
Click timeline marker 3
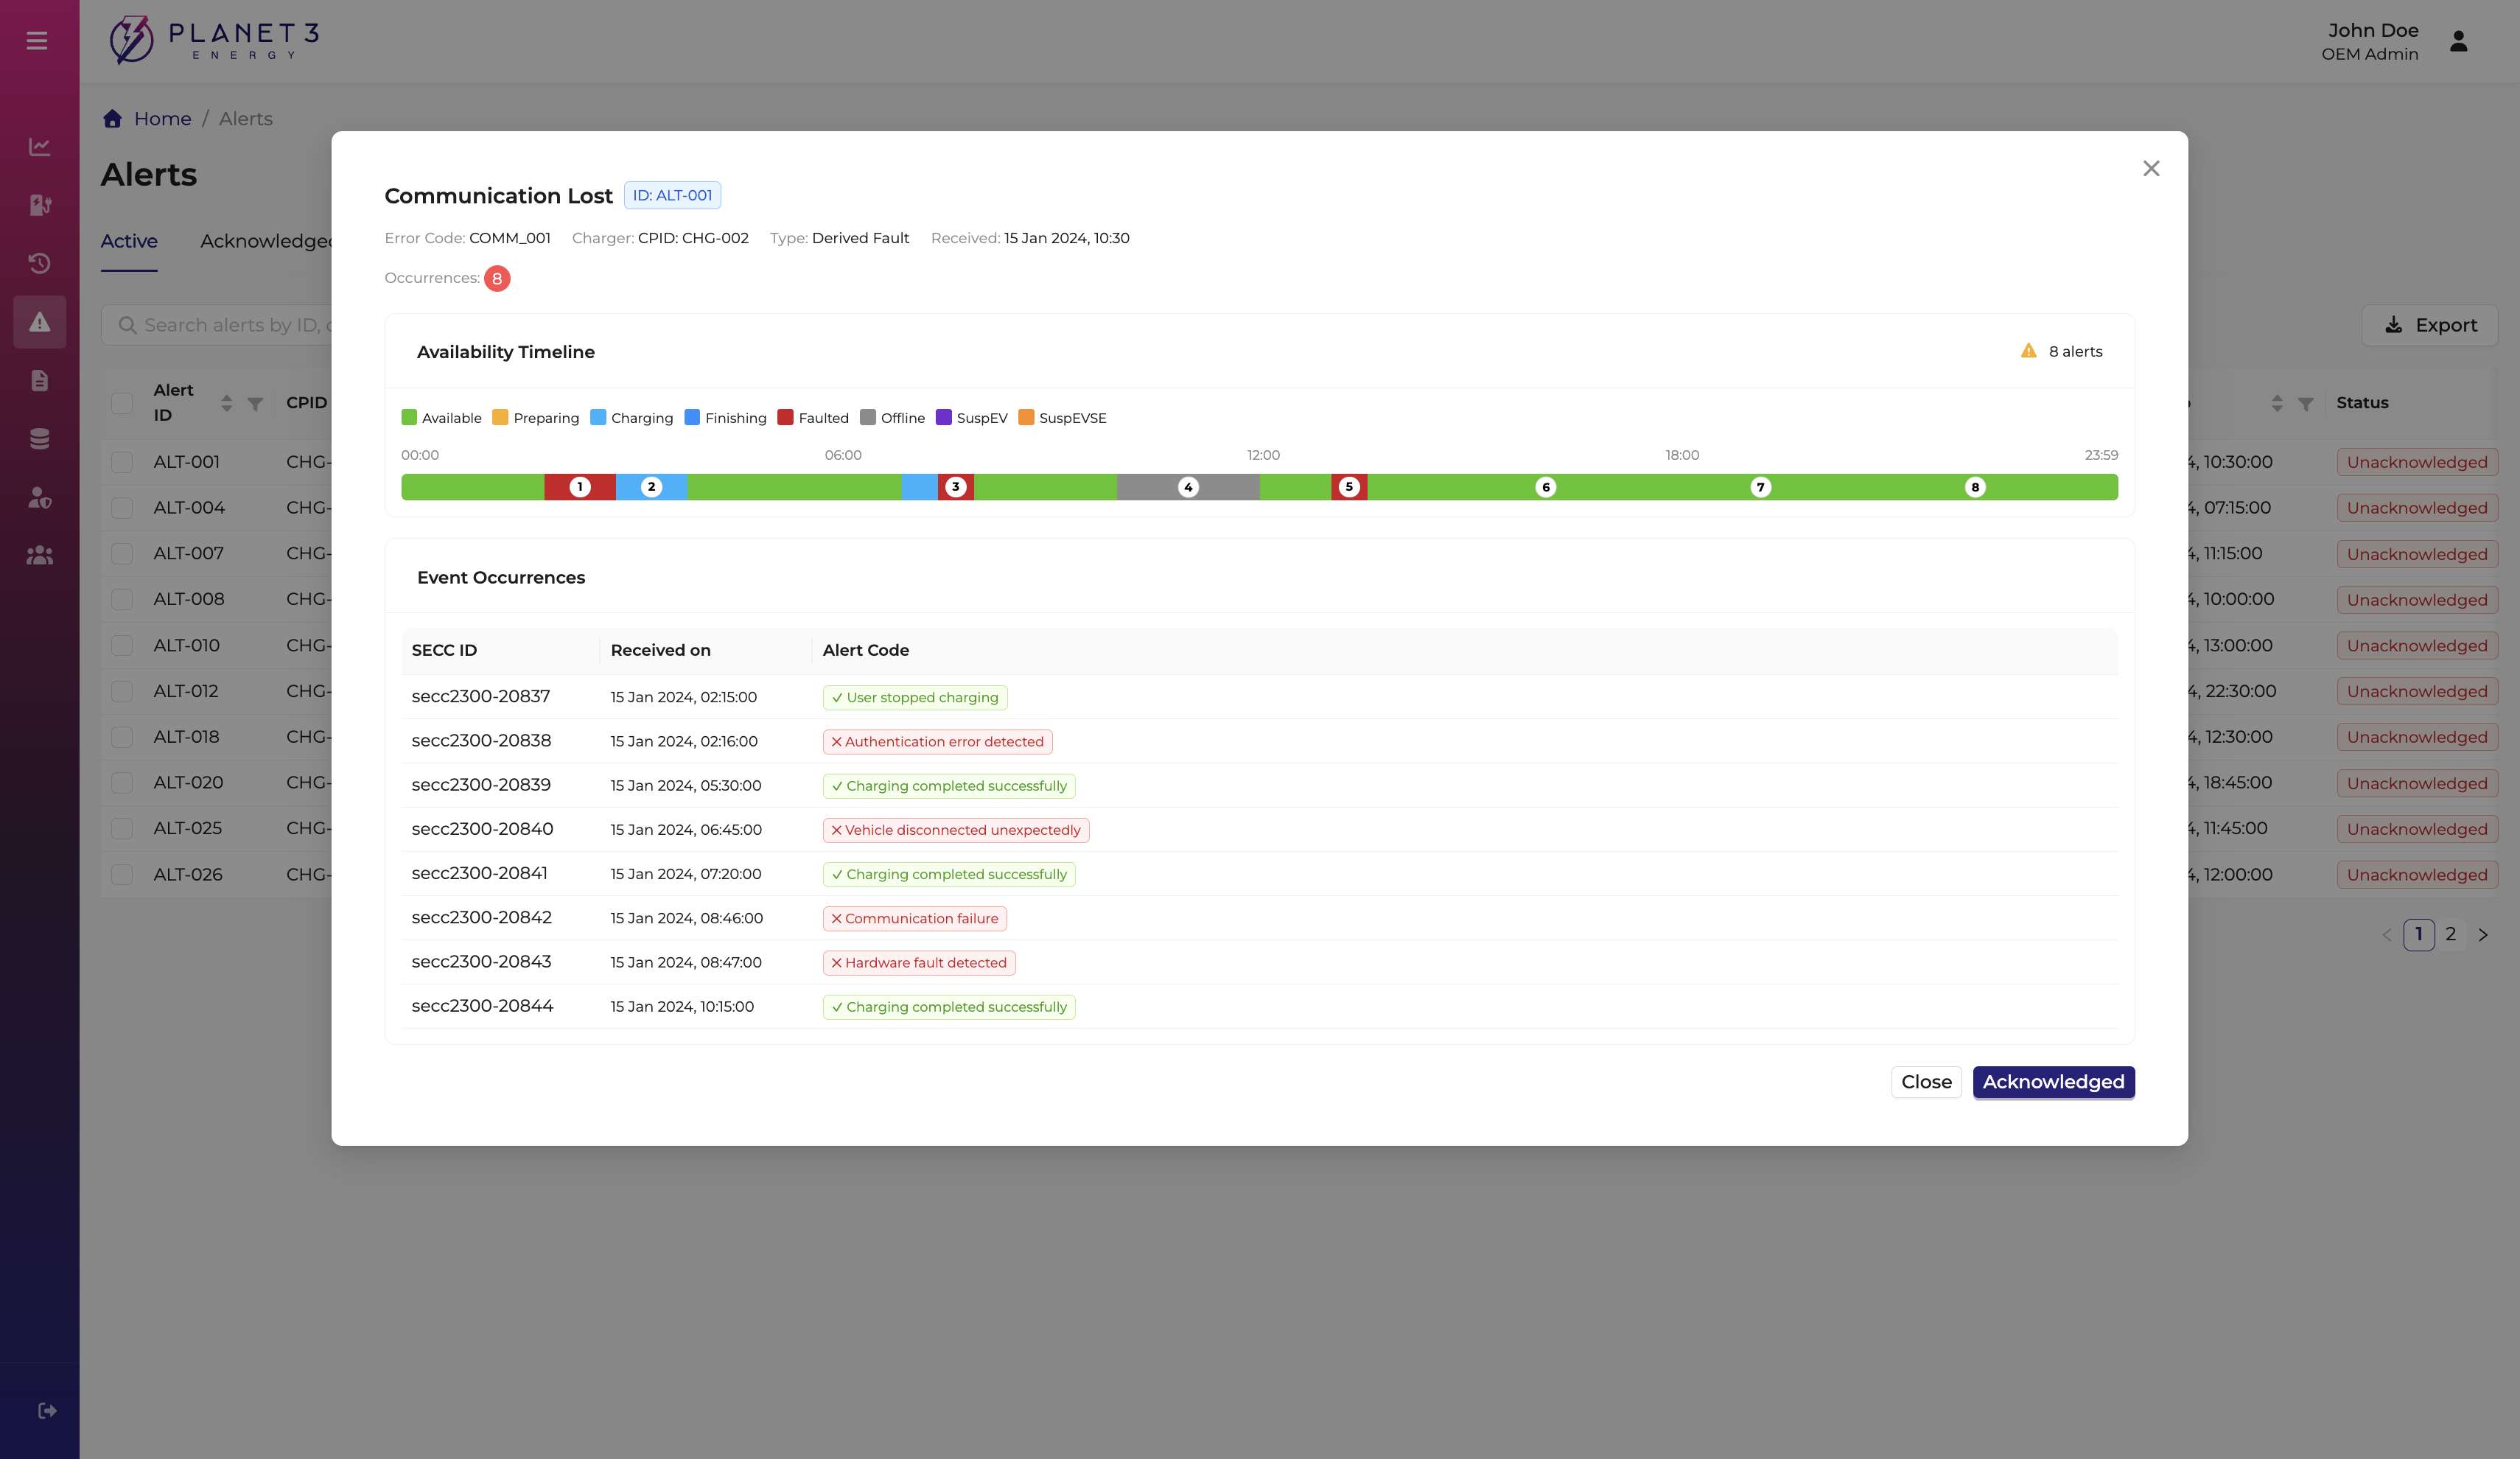click(x=956, y=487)
